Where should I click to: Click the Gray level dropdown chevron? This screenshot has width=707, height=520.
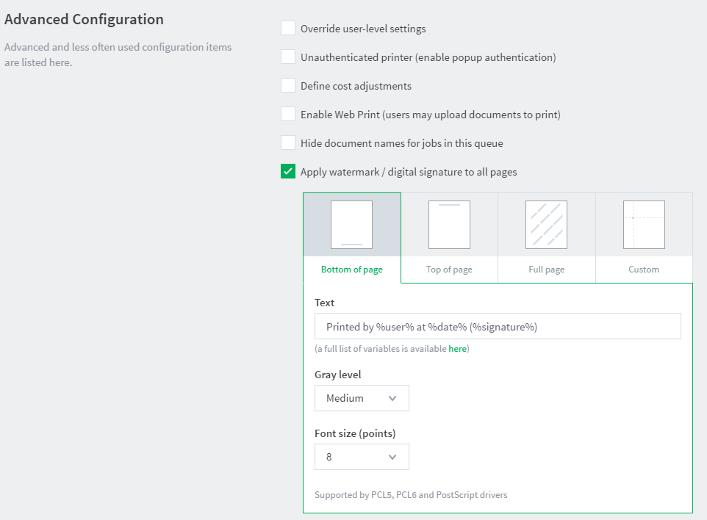[392, 398]
